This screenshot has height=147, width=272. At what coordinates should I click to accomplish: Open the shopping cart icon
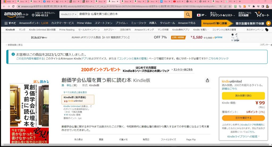(x=262, y=15)
